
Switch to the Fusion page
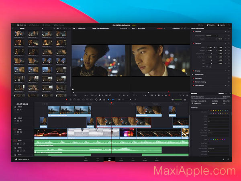121,159
